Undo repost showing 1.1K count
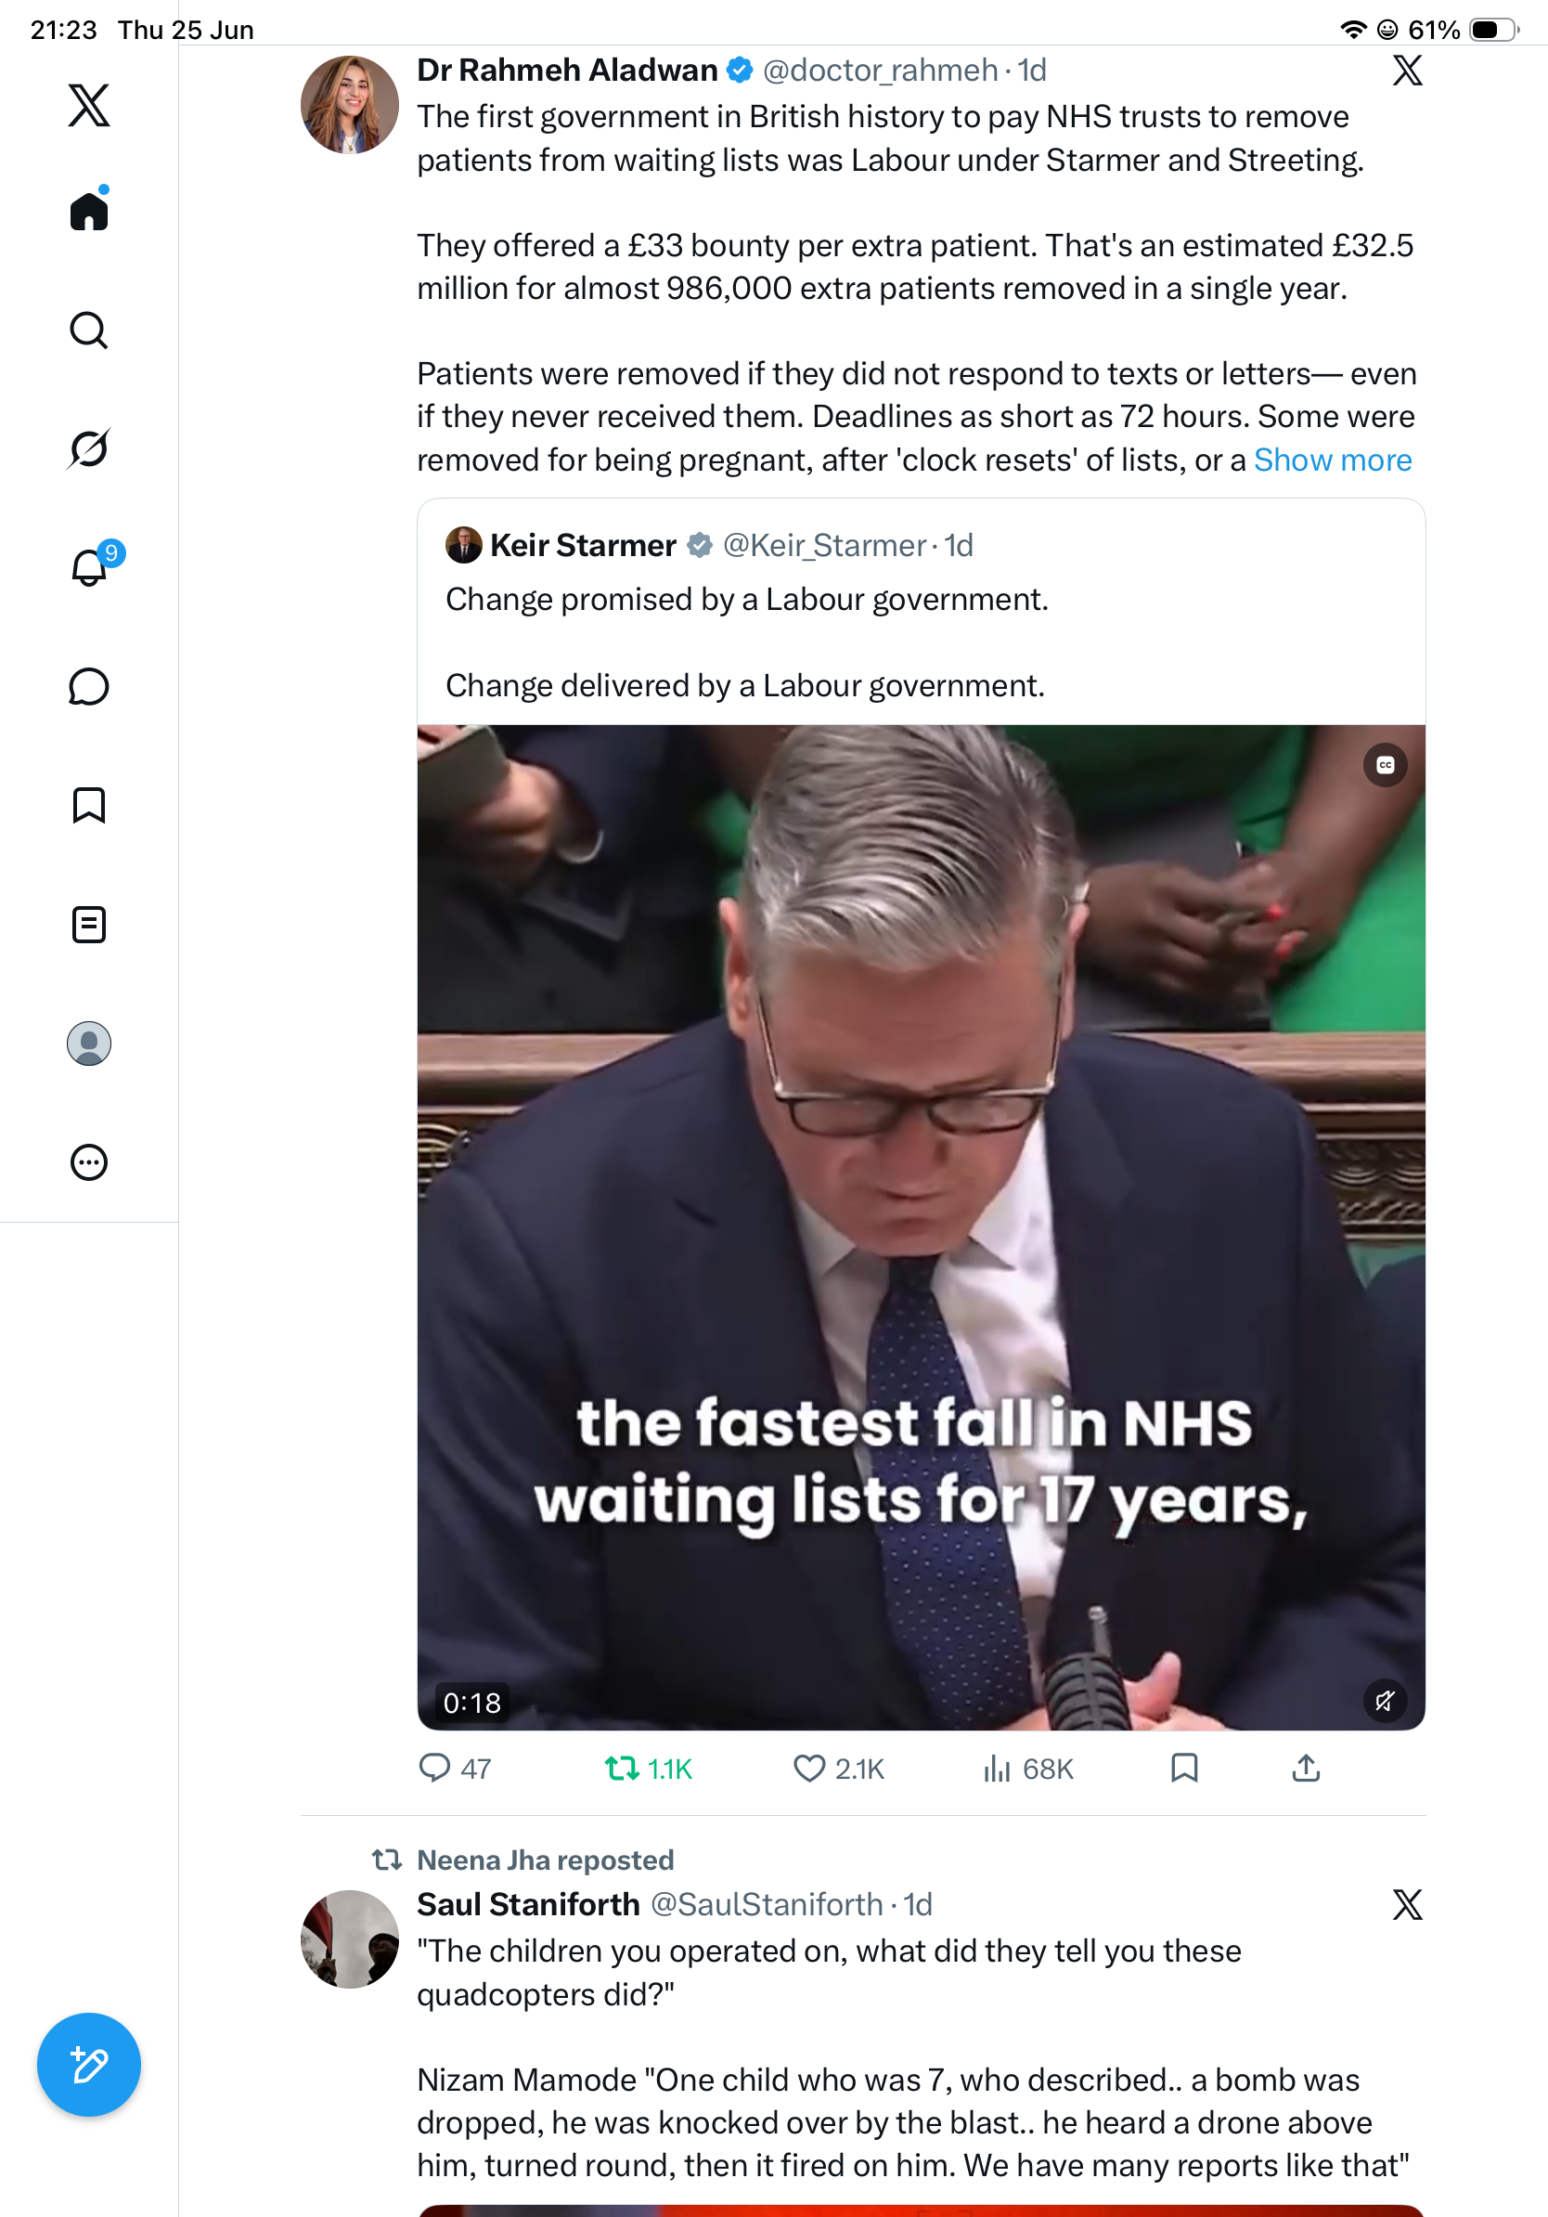1548x2217 pixels. pos(649,1768)
